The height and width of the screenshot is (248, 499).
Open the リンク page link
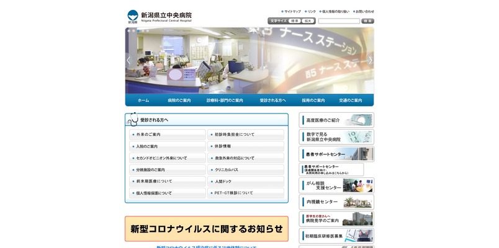point(312,11)
